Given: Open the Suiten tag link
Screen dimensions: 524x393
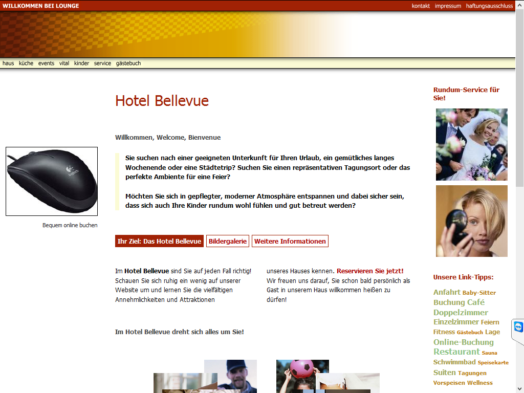Looking at the screenshot, I should pos(445,373).
